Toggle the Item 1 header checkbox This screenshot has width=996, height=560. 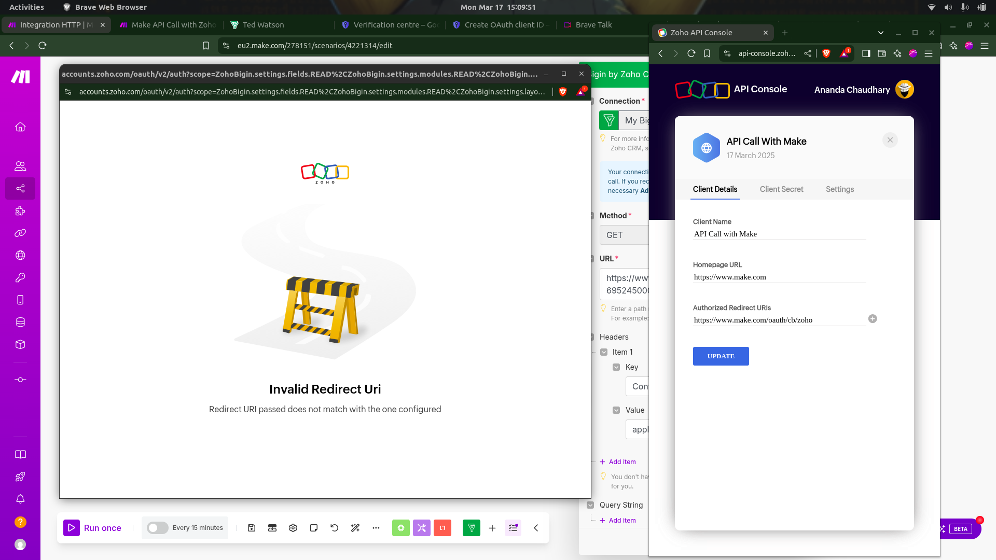(604, 352)
